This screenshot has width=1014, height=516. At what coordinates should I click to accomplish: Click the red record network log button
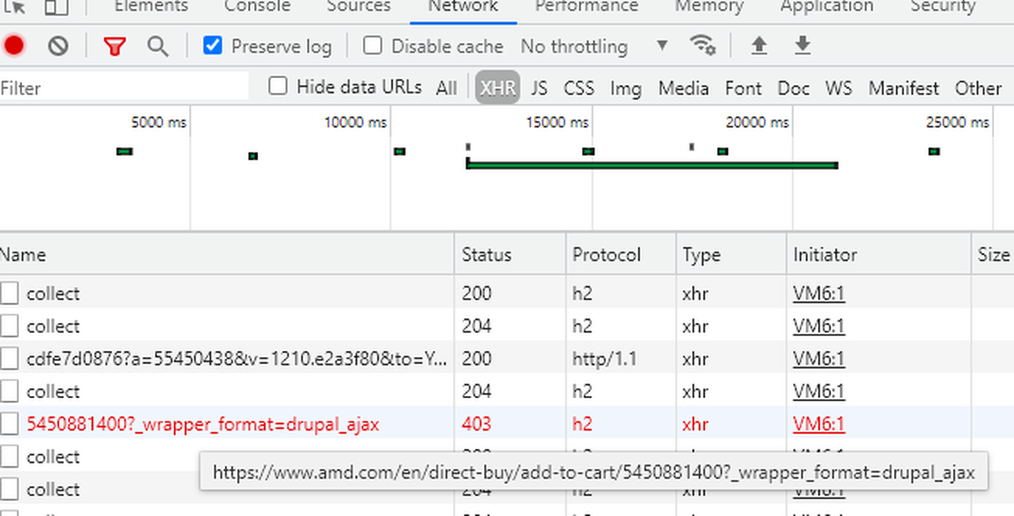point(14,47)
